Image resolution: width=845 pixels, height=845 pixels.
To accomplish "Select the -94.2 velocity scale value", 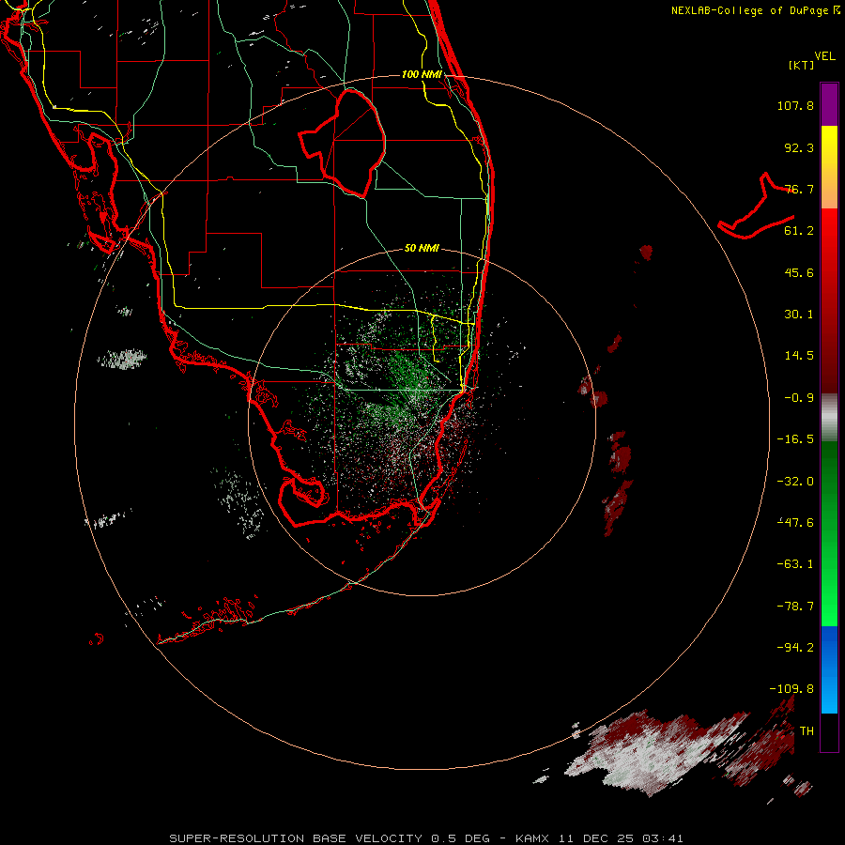I will (x=795, y=648).
